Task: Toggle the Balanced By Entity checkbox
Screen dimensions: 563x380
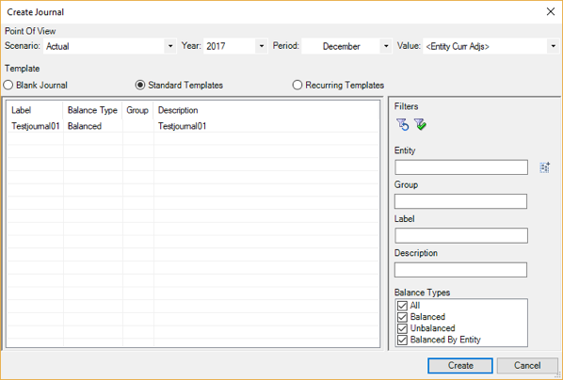Action: tap(403, 340)
